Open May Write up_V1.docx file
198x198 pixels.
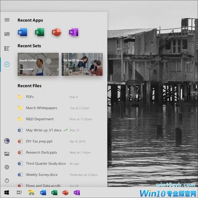[44, 130]
